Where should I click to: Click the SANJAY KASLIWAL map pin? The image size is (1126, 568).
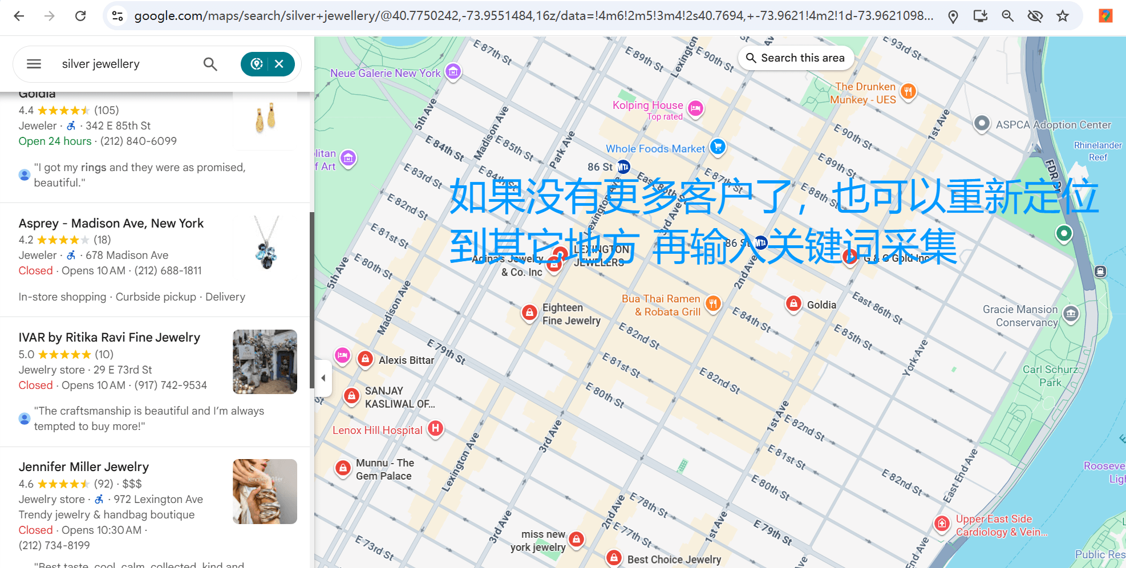point(352,395)
